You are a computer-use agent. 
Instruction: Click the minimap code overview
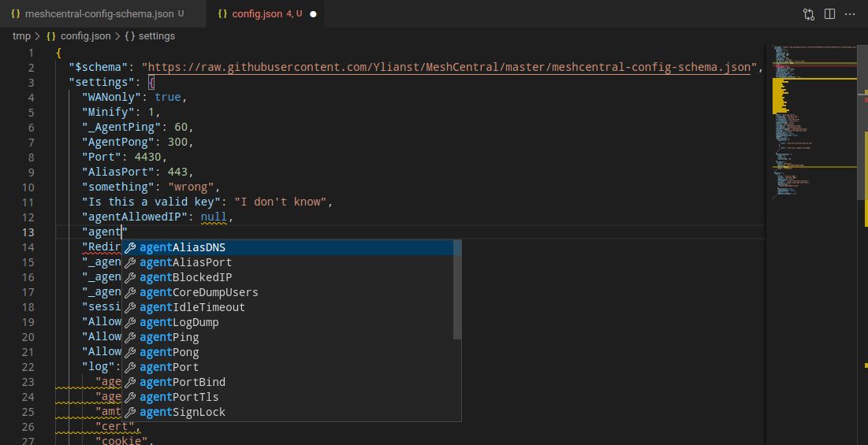point(812,118)
